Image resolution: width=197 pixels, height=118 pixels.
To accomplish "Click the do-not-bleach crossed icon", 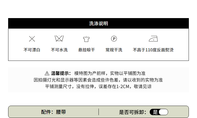I will pyautogui.click(x=32, y=39).
